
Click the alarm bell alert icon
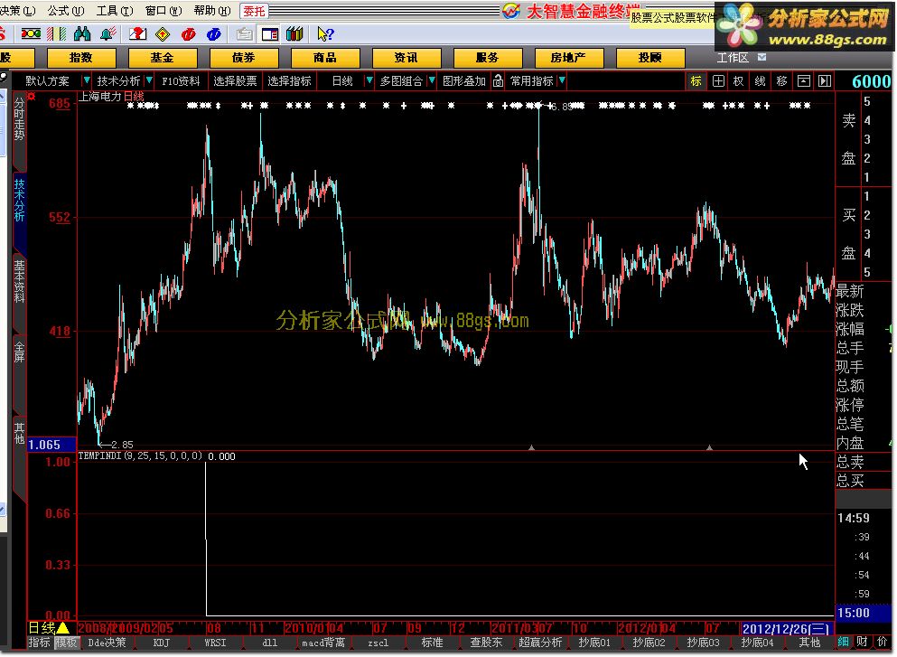click(107, 34)
